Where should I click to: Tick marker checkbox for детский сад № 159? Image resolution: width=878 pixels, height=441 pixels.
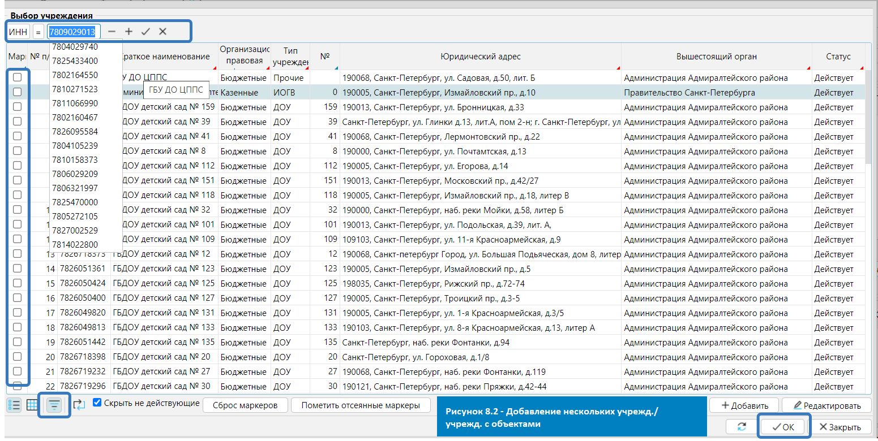point(18,106)
